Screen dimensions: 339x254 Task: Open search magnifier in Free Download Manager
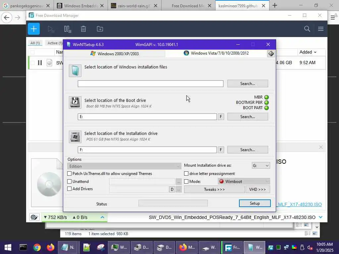307,29
